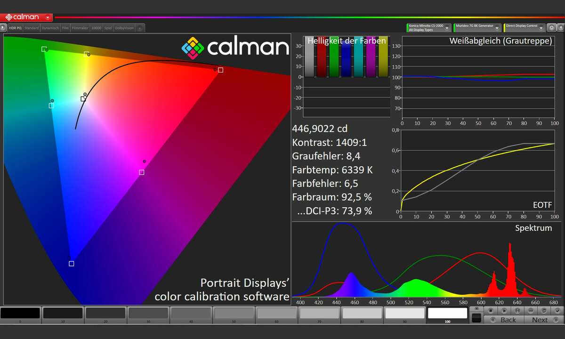Click the Farbtemp: 6339 K reading
The width and height of the screenshot is (565, 339).
[x=332, y=169]
